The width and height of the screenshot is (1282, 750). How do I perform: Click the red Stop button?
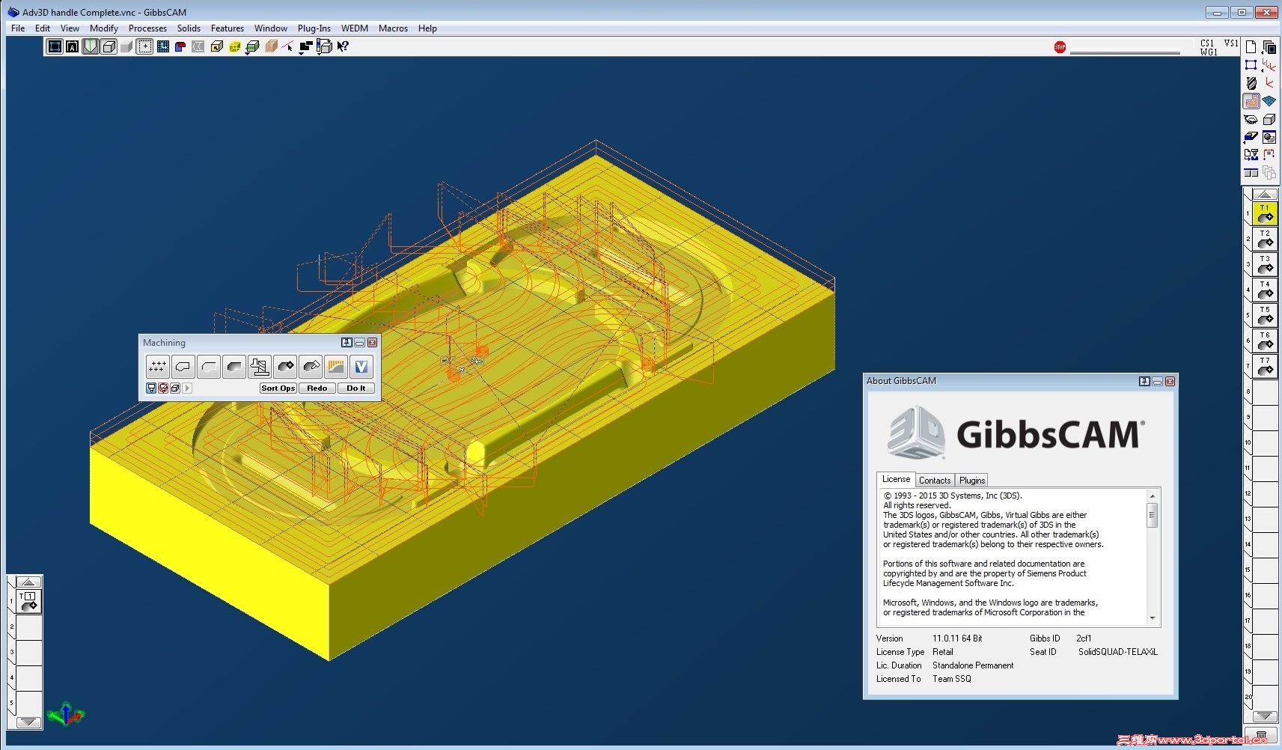(1060, 47)
